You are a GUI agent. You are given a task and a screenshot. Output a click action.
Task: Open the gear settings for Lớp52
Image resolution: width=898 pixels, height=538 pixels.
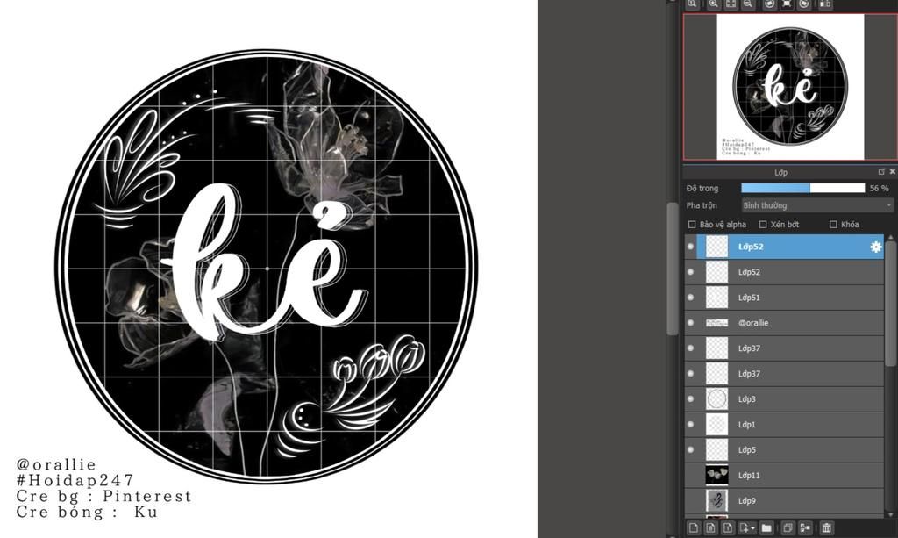click(x=875, y=247)
